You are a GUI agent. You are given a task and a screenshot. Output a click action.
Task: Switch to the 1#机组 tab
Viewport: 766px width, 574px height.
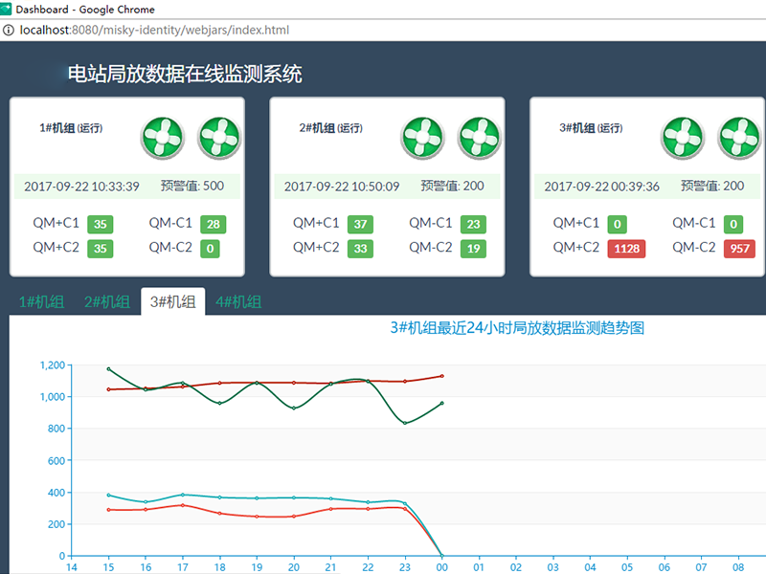(41, 302)
